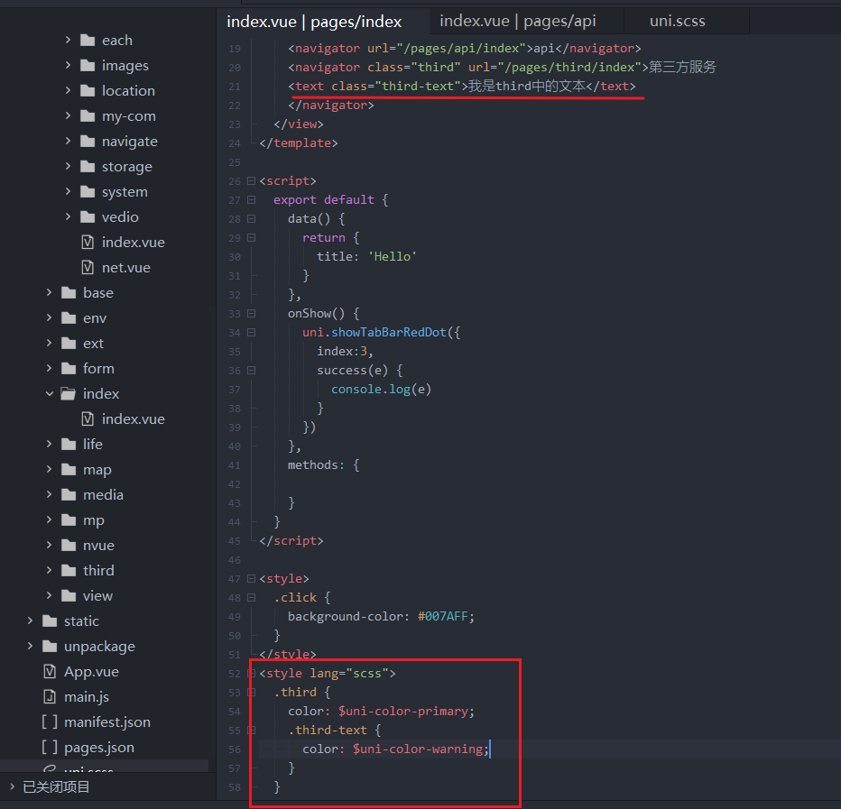Click the pages.json bracket icon

click(x=50, y=747)
